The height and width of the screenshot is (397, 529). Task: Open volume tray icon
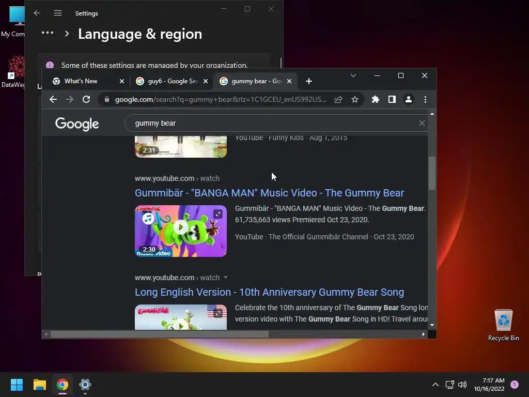pyautogui.click(x=462, y=385)
